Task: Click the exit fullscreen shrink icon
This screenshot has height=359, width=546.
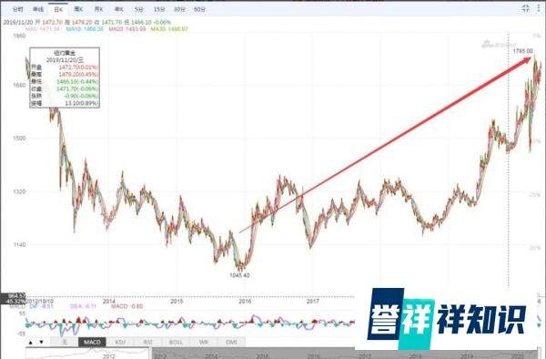Action: (526, 8)
